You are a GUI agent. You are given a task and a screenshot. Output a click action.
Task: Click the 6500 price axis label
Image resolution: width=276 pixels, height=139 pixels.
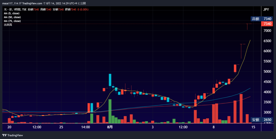267,41
